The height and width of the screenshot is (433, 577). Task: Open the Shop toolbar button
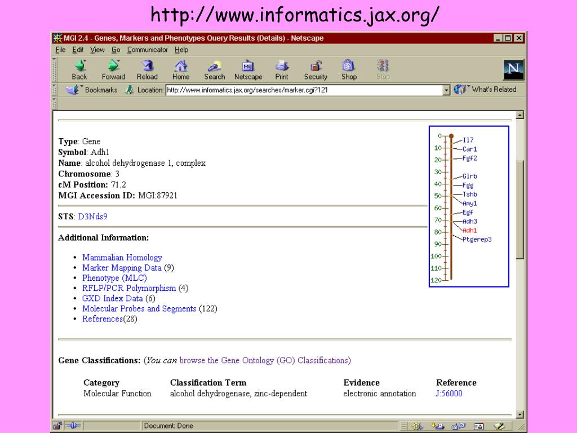pos(349,70)
